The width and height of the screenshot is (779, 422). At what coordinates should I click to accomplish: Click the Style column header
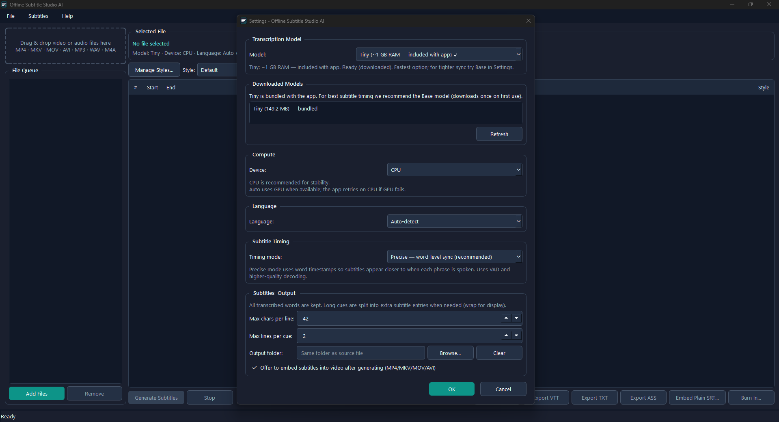(x=763, y=87)
